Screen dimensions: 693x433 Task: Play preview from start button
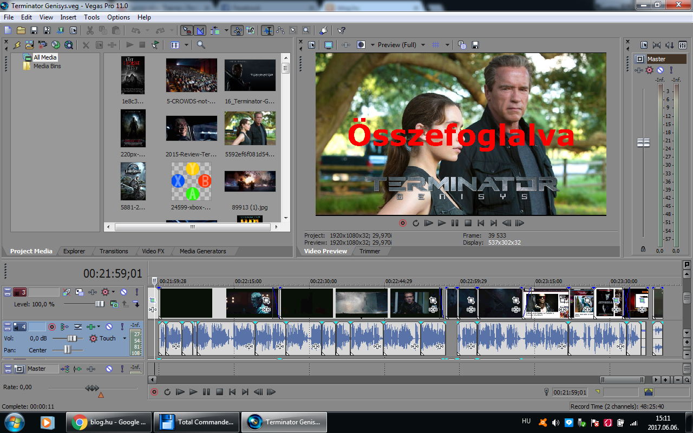[x=429, y=222]
